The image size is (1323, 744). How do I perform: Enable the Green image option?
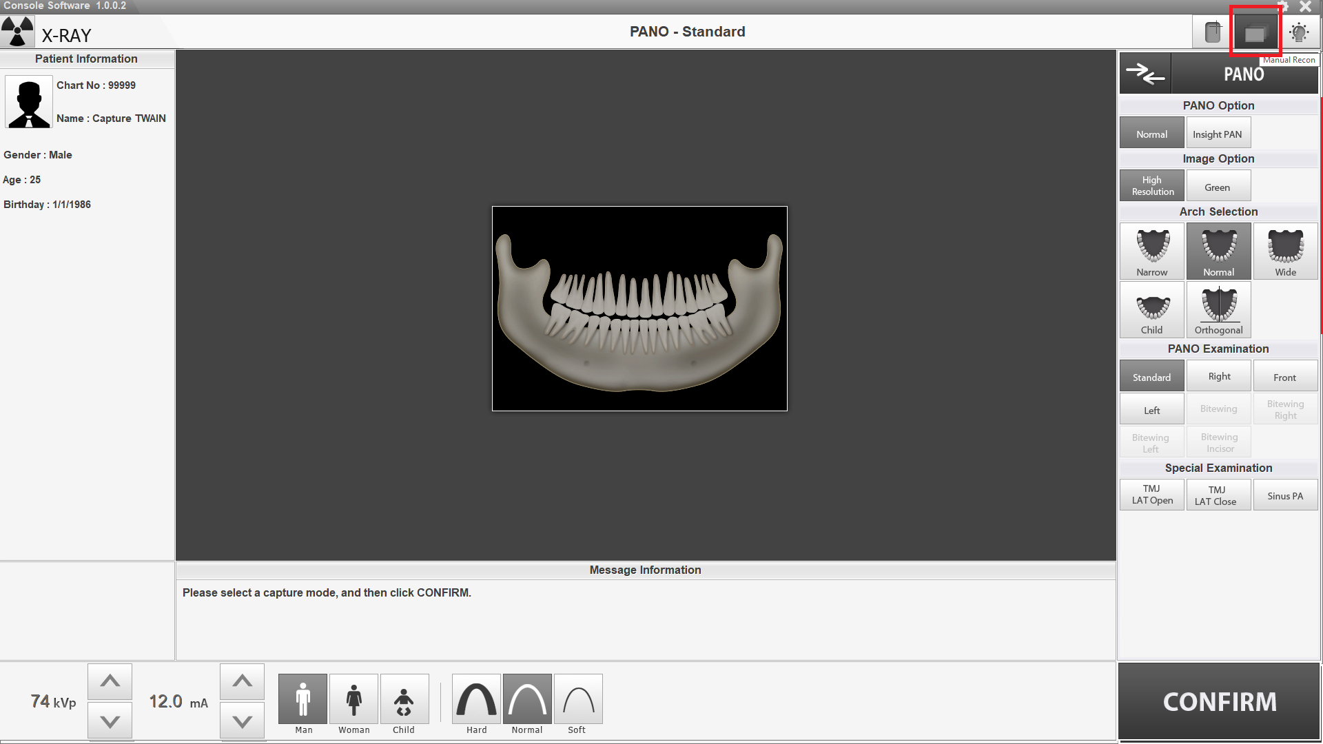point(1219,185)
